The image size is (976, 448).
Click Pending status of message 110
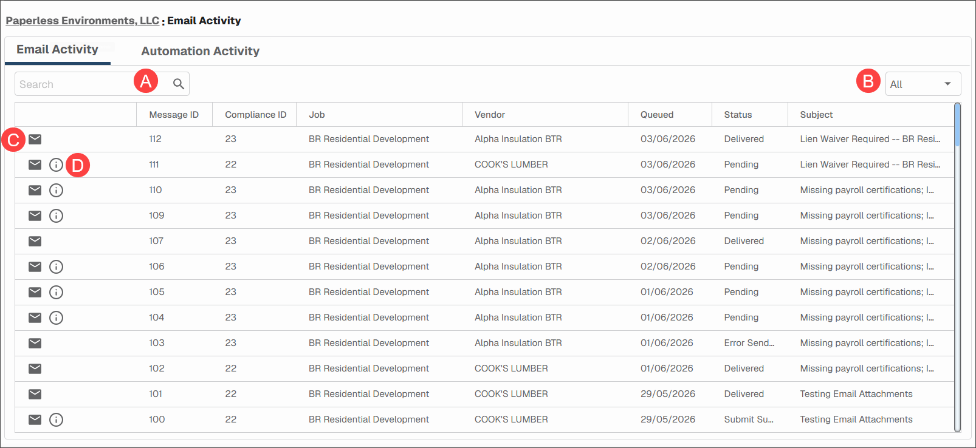pyautogui.click(x=741, y=190)
